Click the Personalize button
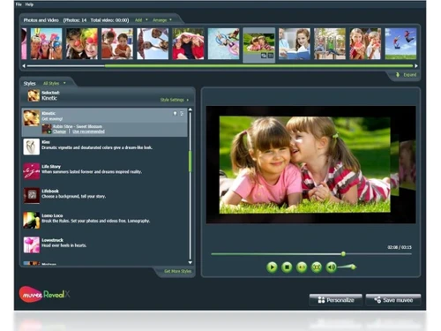The width and height of the screenshot is (441, 331). (x=336, y=300)
